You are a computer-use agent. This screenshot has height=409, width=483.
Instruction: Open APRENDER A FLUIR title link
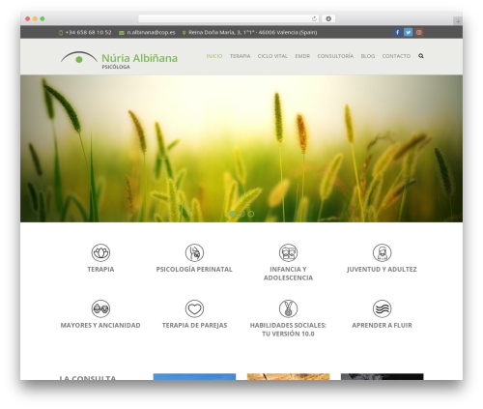[382, 326]
